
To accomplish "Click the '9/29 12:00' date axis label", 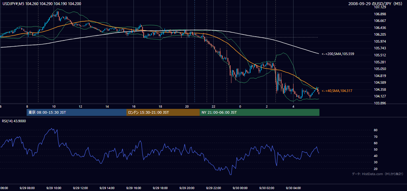I will pos(80,188).
